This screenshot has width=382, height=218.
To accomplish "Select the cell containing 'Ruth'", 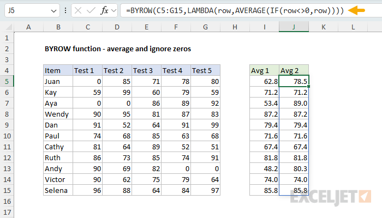I will pos(58,158).
